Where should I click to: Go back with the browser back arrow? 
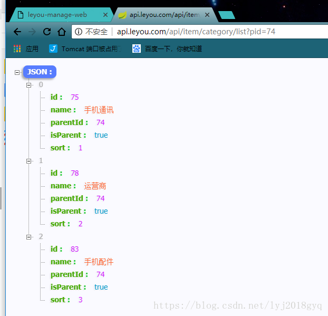click(x=17, y=32)
